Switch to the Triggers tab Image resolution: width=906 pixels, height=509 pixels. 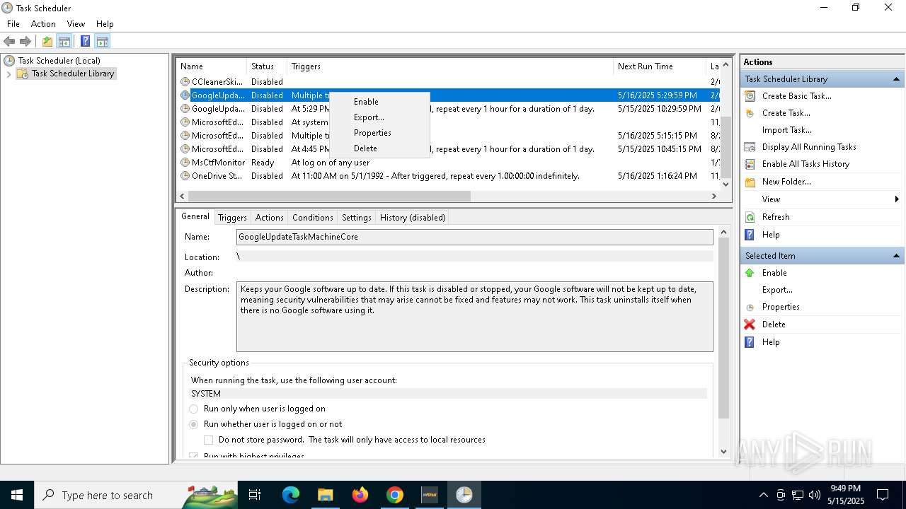click(x=232, y=218)
